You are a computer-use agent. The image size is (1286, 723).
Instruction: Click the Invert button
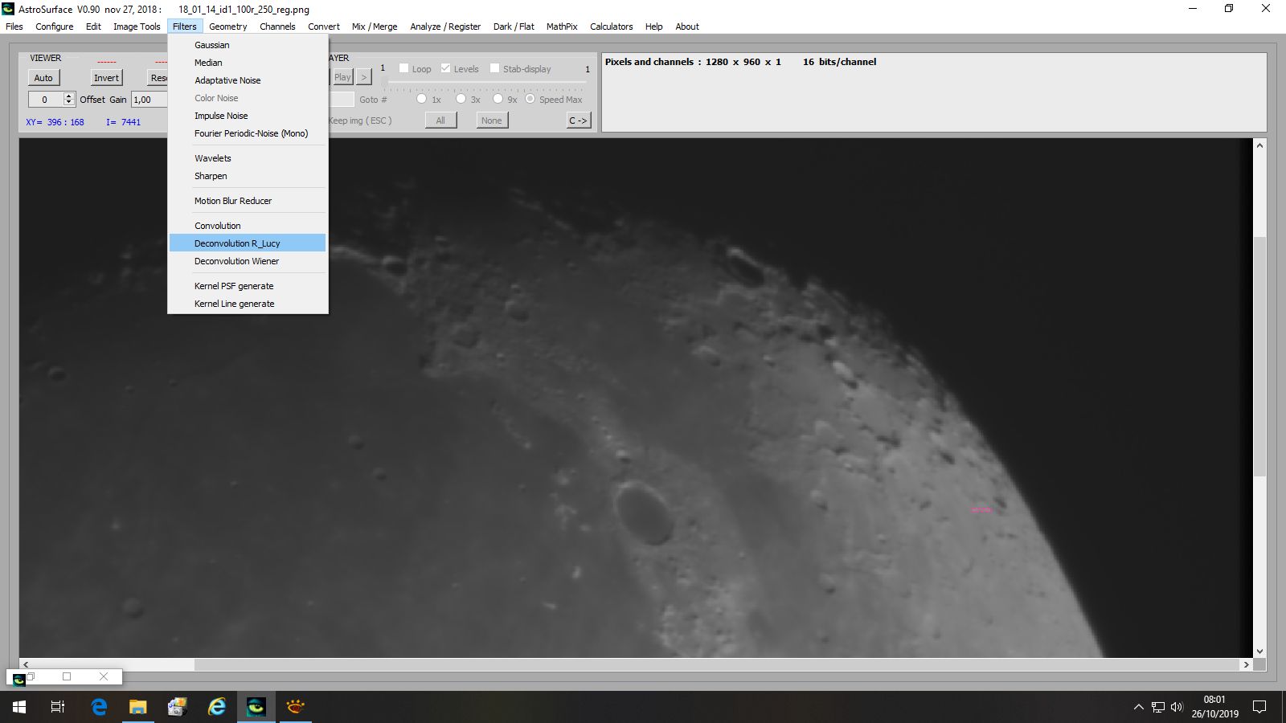(x=106, y=78)
